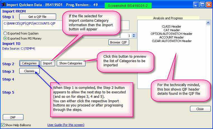Decrease the spinner value below 1
This screenshot has width=213, height=129.
click(x=134, y=37)
